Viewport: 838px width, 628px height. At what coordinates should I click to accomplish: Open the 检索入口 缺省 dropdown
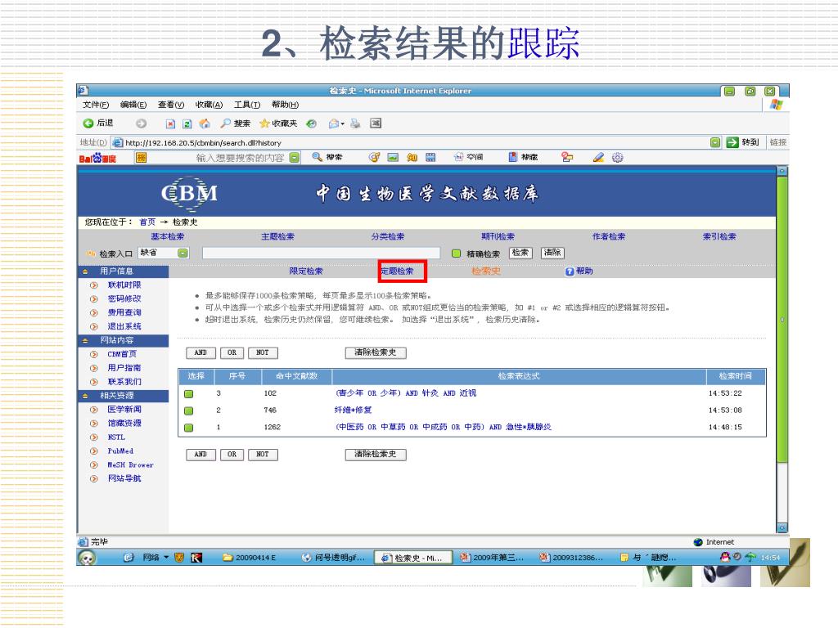182,253
